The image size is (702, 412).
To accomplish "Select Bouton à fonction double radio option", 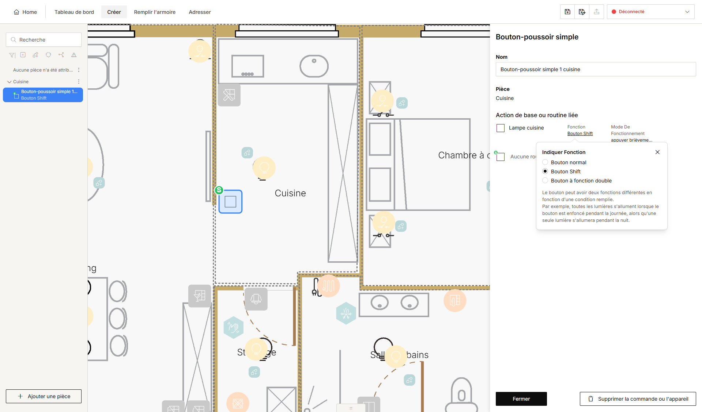I will pyautogui.click(x=545, y=180).
